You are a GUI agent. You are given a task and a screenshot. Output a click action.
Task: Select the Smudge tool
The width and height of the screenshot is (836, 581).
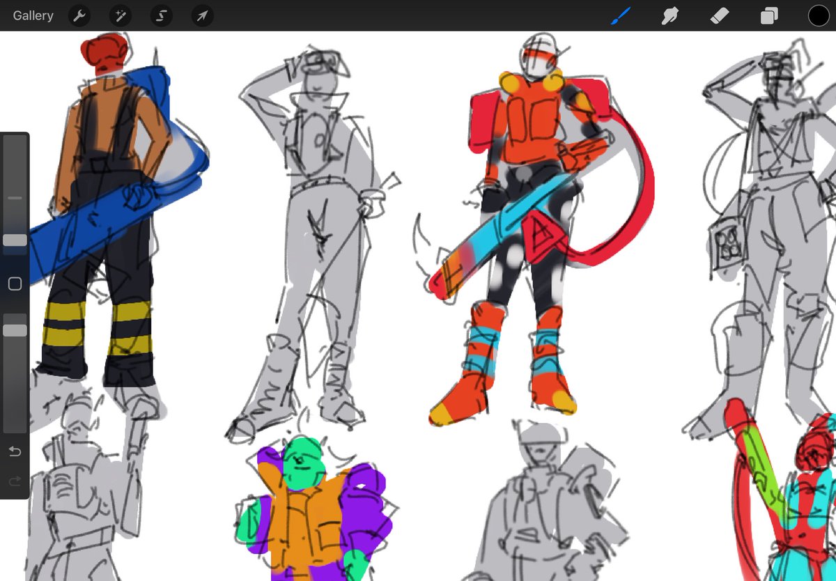click(670, 15)
